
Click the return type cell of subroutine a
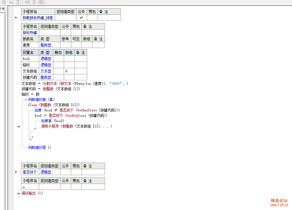(50, 187)
